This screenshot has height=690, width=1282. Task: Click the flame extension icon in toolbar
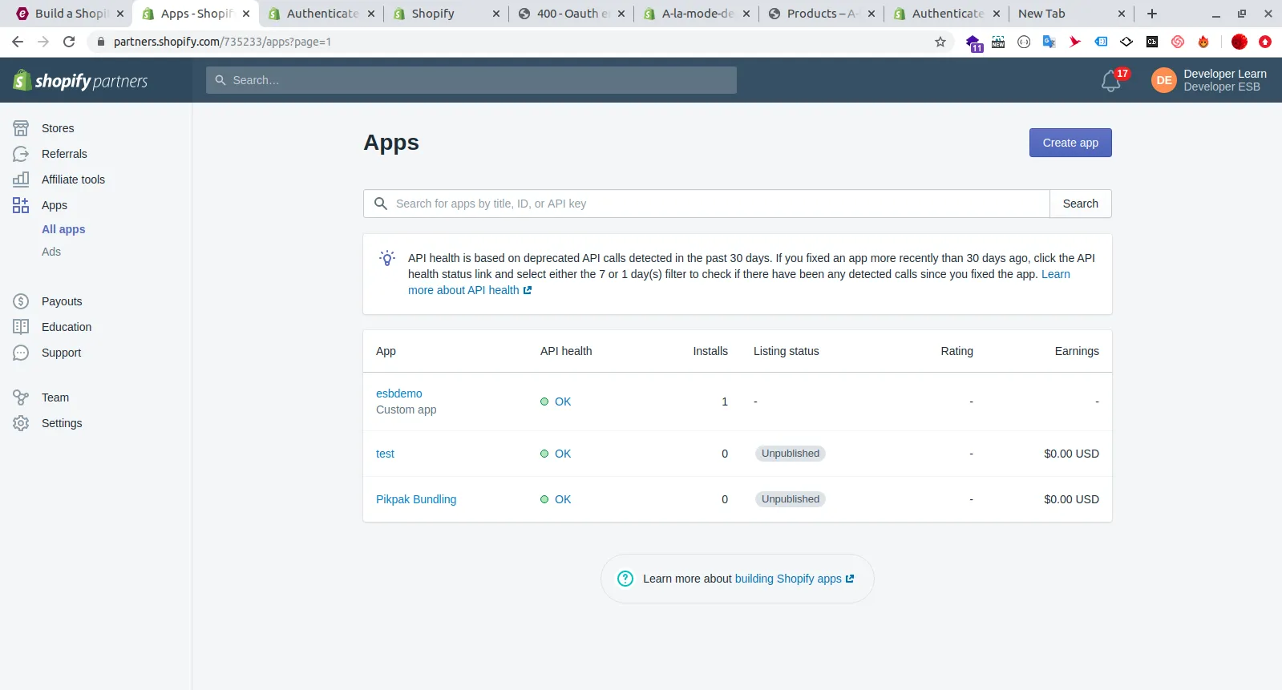tap(1203, 42)
